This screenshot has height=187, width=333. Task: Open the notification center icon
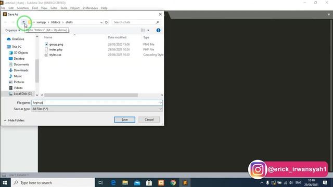pyautogui.click(x=325, y=182)
